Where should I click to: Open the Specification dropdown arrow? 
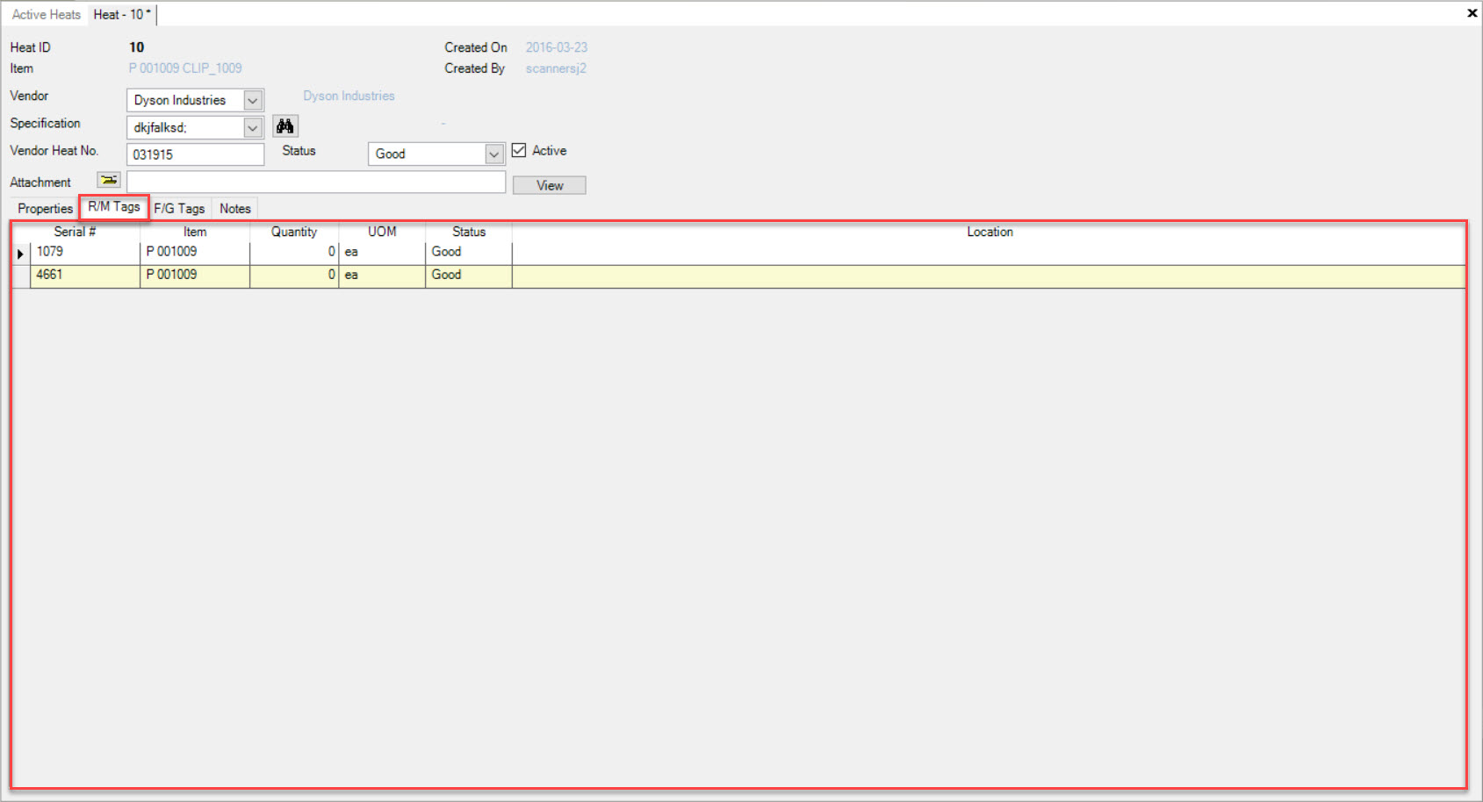[253, 127]
